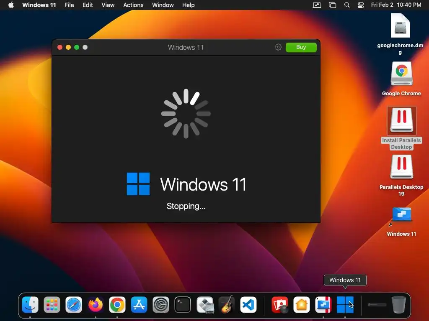Click the gray fourth title bar button

point(85,47)
